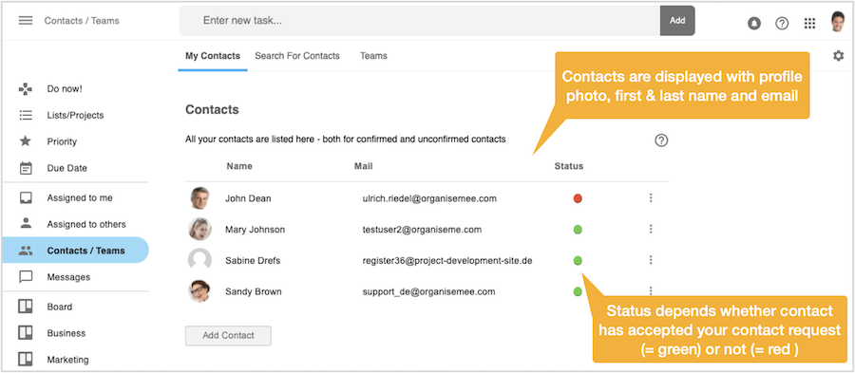Click the Assigned to me inbox icon
Image resolution: width=855 pixels, height=373 pixels.
coord(26,197)
